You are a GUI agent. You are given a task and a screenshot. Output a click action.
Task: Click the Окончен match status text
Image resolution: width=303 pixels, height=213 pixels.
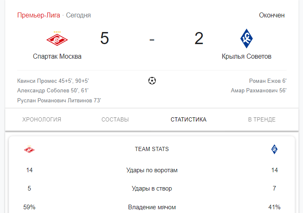tap(272, 15)
